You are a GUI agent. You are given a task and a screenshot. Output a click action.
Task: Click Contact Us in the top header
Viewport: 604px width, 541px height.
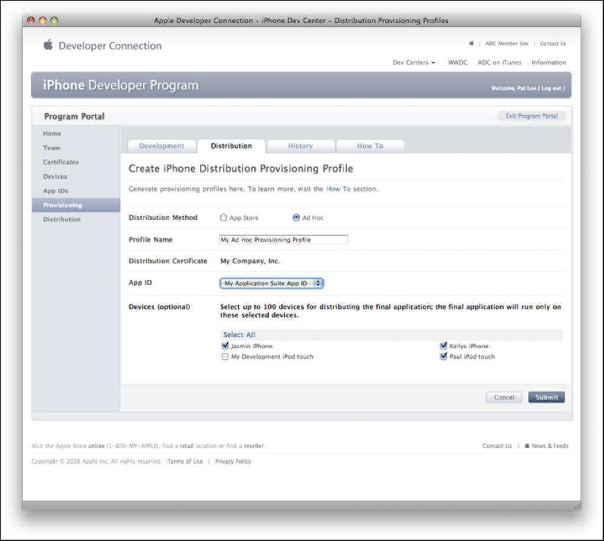553,44
